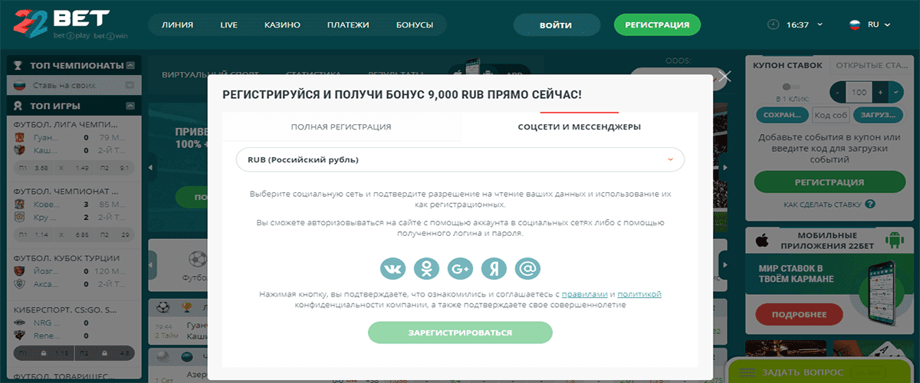Image resolution: width=920 pixels, height=383 pixels.
Task: Select the Футбол soccer ball sport icon
Action: pyautogui.click(x=196, y=258)
